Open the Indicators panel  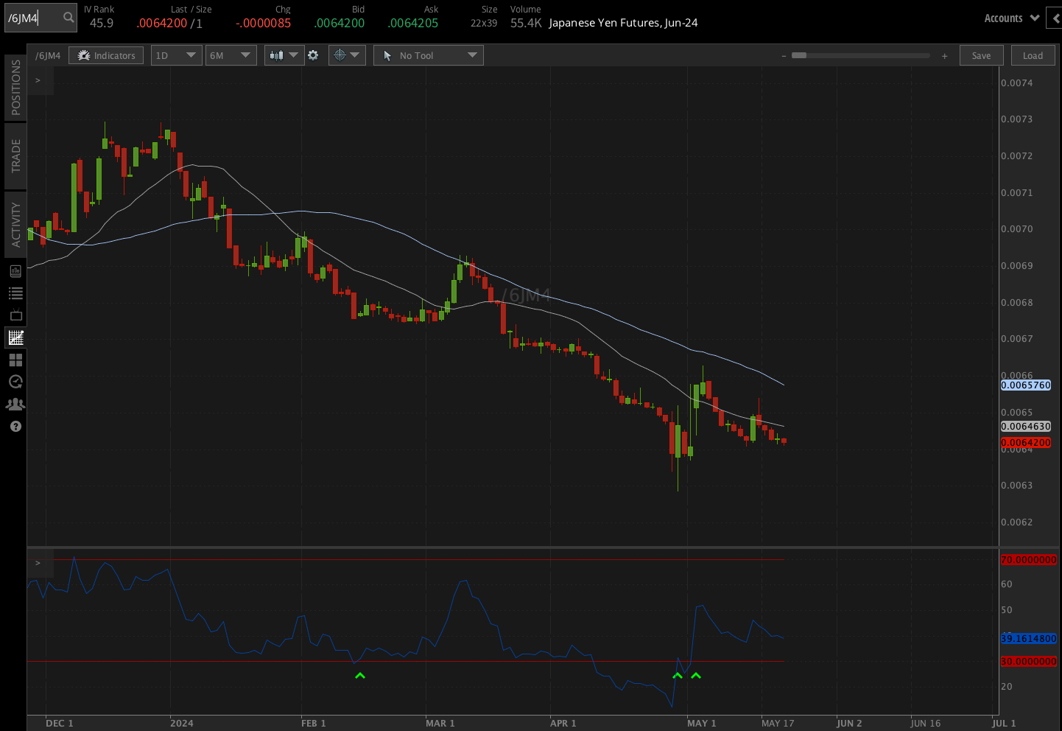coord(106,55)
